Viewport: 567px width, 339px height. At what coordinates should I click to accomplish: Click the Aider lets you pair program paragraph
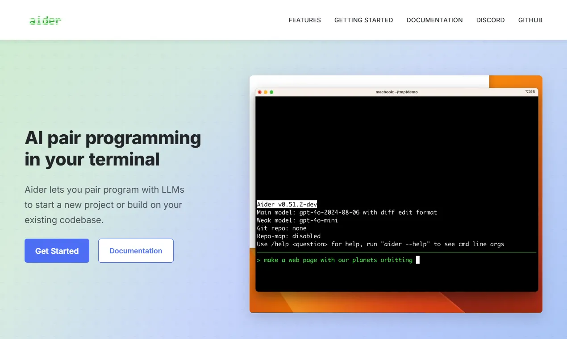104,205
